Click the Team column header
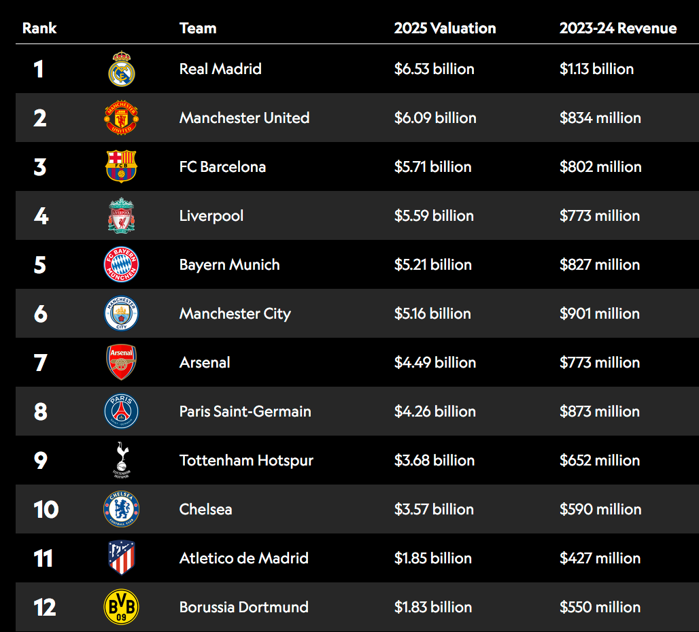The height and width of the screenshot is (632, 699). pos(198,28)
